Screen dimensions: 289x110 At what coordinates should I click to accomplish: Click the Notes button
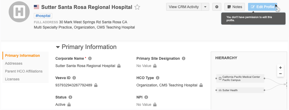pos(235,7)
